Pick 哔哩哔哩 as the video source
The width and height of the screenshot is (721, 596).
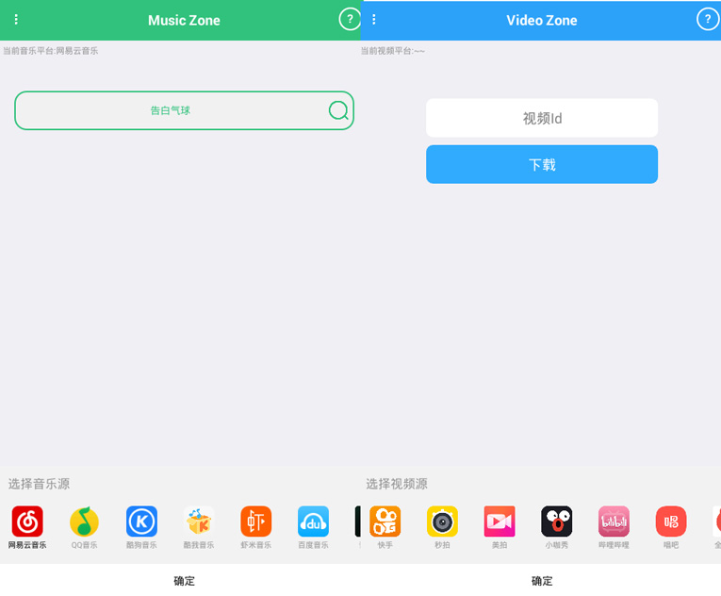pos(614,521)
